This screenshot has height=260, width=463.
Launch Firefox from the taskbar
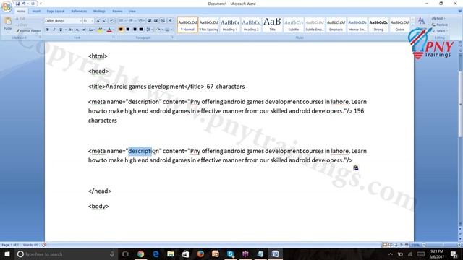(x=200, y=253)
